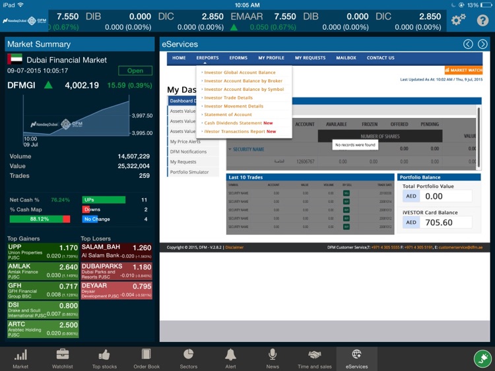Select DUBAIPARKS loser tile
The image size is (495, 371).
pyautogui.click(x=116, y=271)
